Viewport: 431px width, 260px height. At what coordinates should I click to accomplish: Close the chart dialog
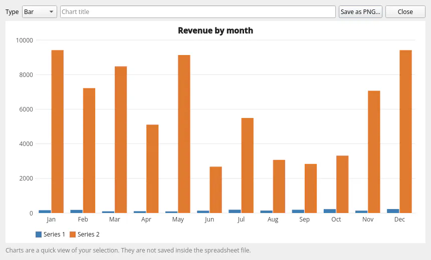pyautogui.click(x=405, y=12)
